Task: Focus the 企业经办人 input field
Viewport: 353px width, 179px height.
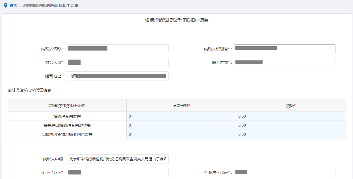Action: pyautogui.click(x=118, y=173)
